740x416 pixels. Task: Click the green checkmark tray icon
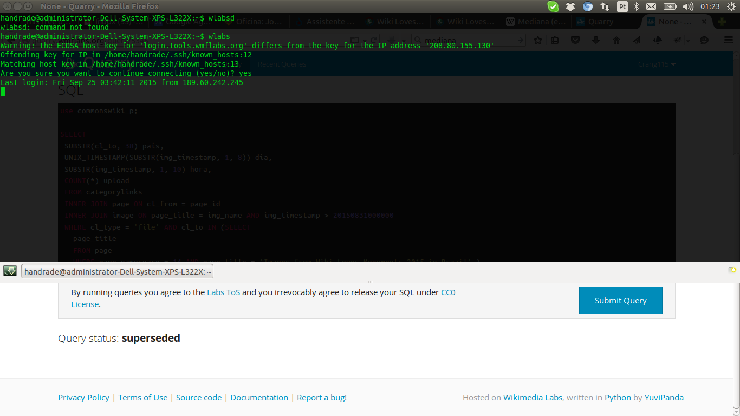(553, 6)
